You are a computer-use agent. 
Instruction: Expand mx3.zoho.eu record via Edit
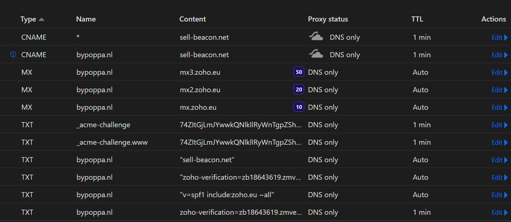click(499, 72)
